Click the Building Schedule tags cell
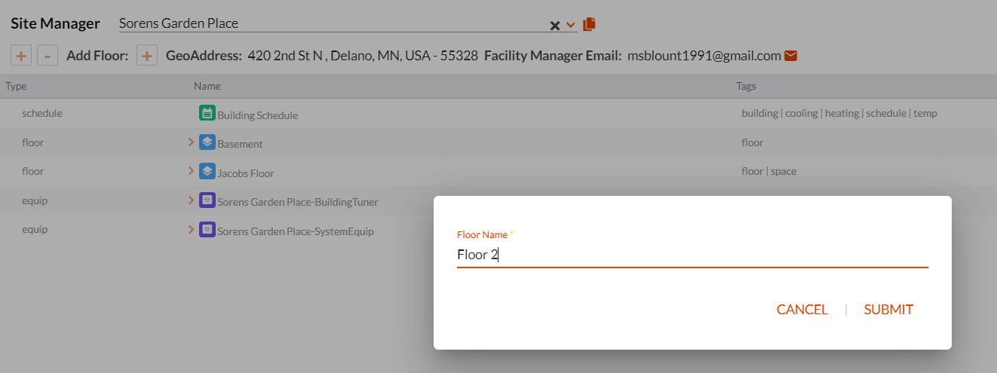 pyautogui.click(x=839, y=113)
